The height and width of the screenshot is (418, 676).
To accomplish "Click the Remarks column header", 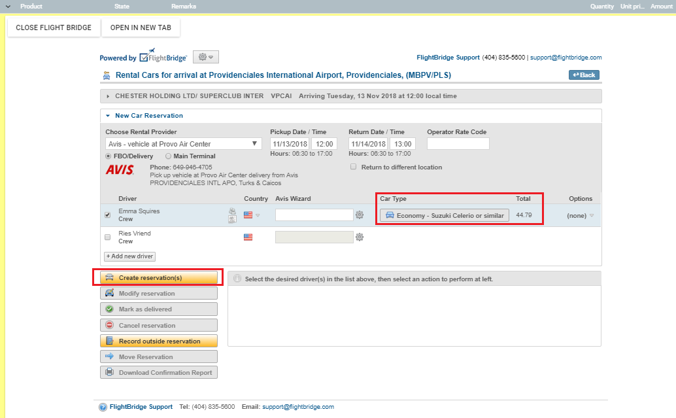I will [184, 7].
